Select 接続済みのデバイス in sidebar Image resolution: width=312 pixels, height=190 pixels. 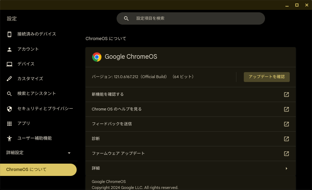(x=37, y=34)
